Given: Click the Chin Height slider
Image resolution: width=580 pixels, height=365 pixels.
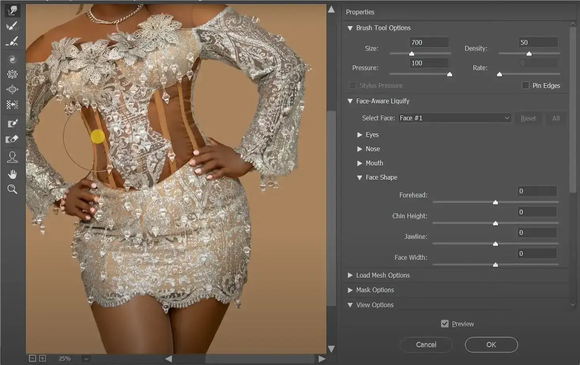Looking at the screenshot, I should [x=495, y=223].
